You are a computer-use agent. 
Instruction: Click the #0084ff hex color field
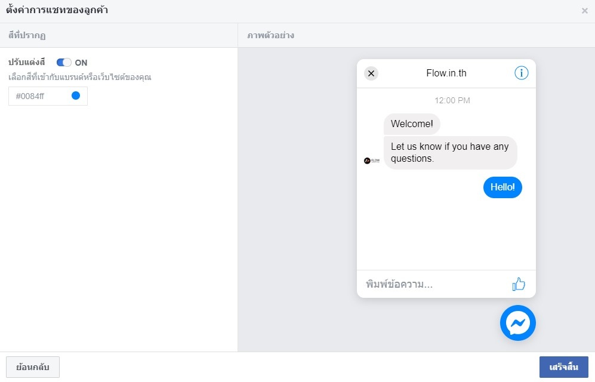[48, 96]
